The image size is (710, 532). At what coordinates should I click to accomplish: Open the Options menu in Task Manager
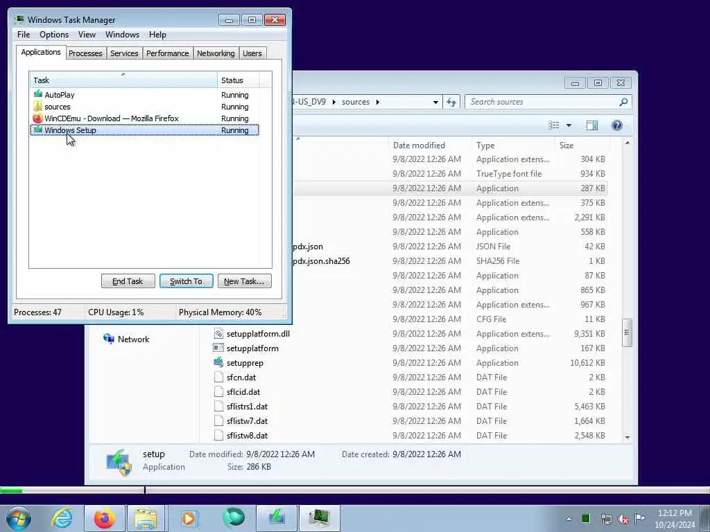click(x=54, y=35)
